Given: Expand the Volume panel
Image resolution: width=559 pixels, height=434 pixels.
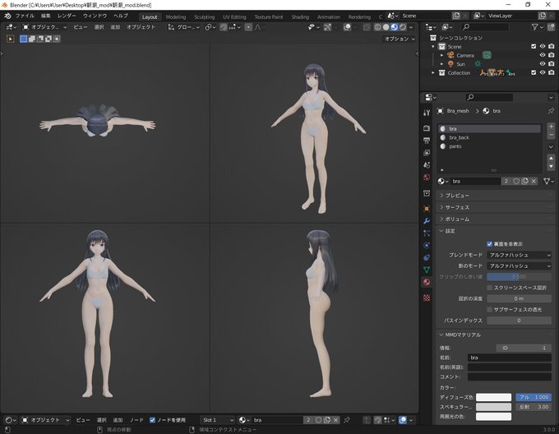Looking at the screenshot, I should pos(494,219).
